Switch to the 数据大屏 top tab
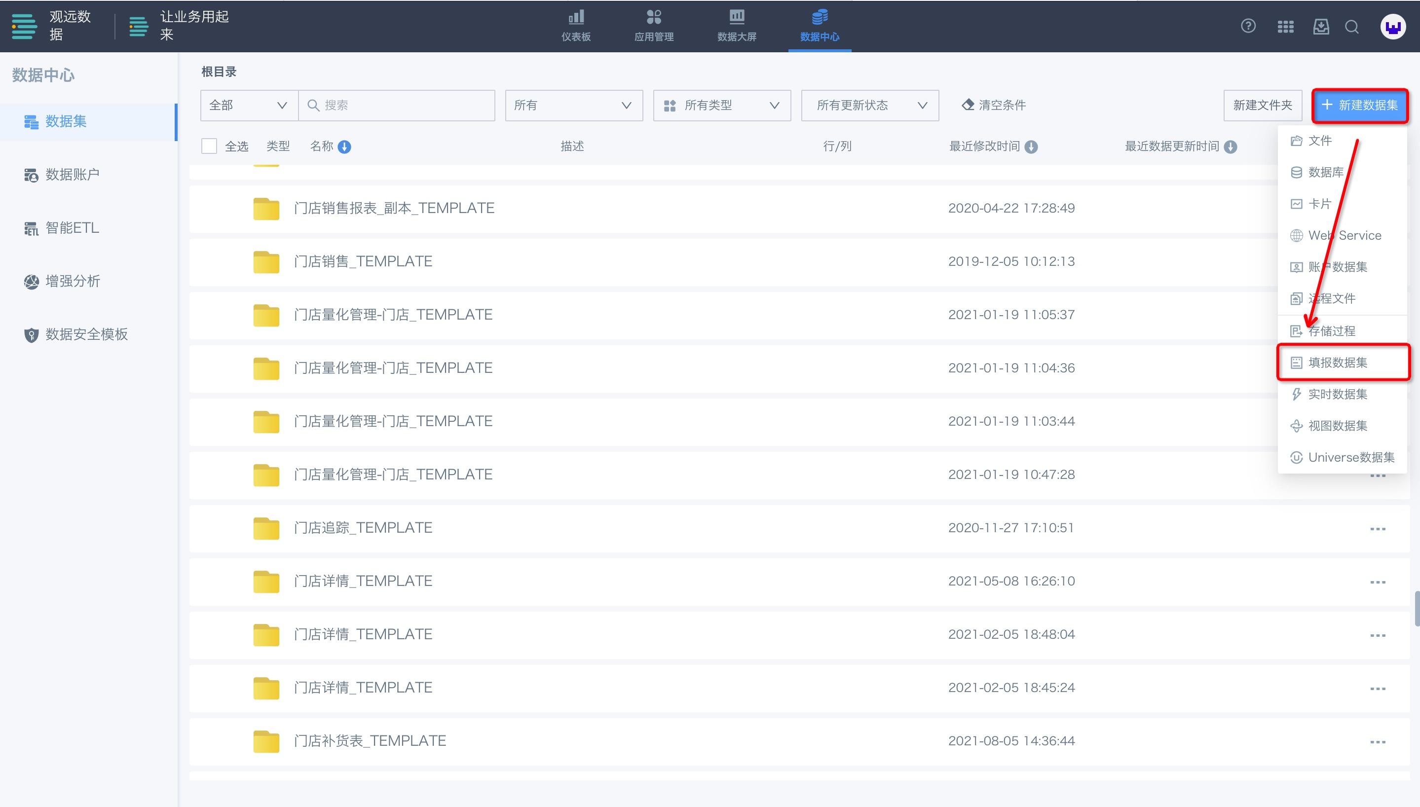This screenshot has width=1420, height=807. pyautogui.click(x=737, y=26)
